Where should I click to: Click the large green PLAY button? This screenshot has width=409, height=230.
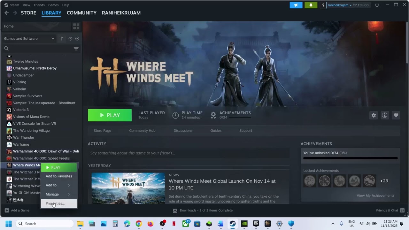tap(110, 115)
